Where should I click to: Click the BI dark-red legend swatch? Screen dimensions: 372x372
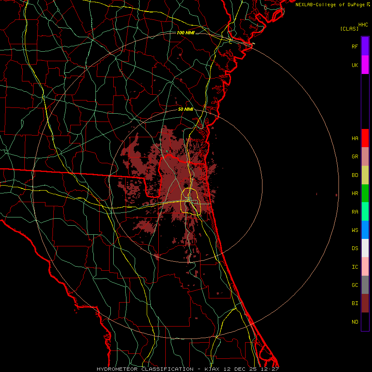pos(365,303)
